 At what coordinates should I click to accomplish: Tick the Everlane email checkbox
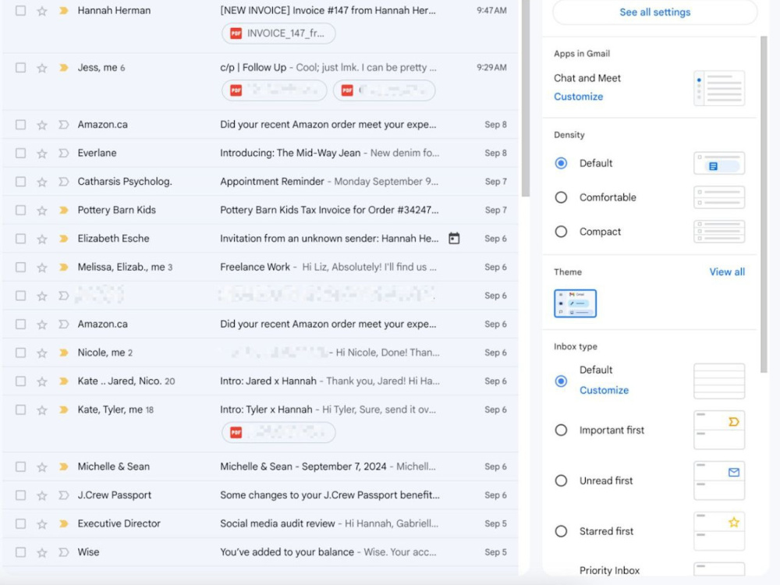(20, 153)
